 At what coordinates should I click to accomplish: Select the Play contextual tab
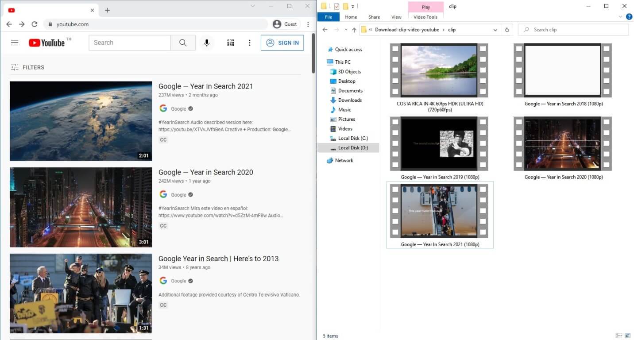[x=426, y=7]
